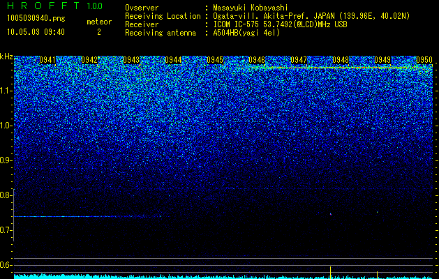Click the Receiver field label
This screenshot has height=279, width=439.
(142, 24)
